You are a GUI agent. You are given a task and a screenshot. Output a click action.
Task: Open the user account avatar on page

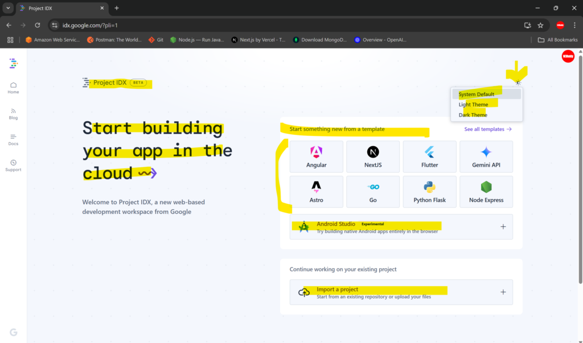(568, 56)
